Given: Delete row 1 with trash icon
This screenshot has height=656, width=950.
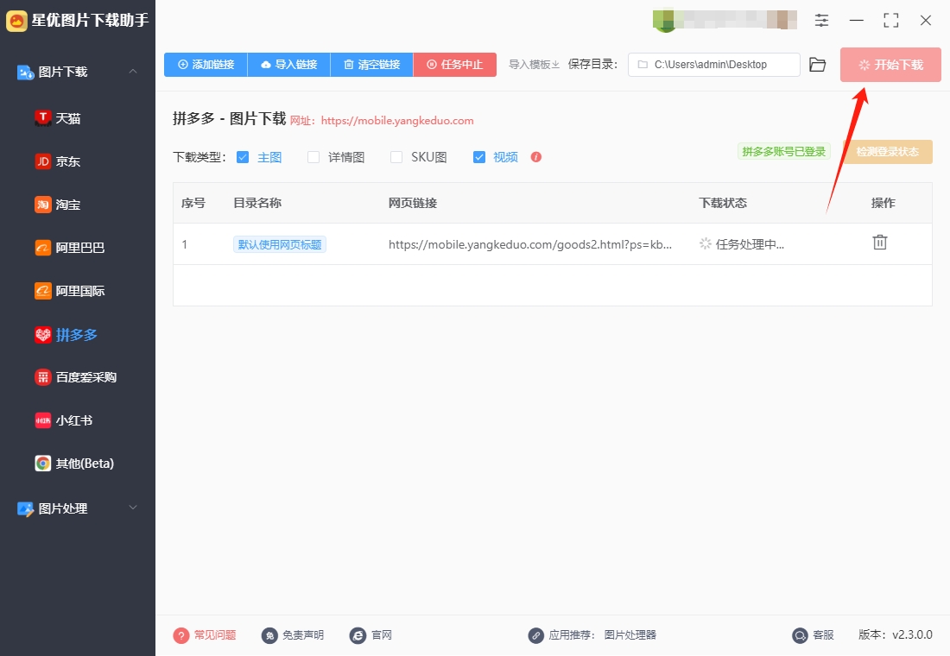Looking at the screenshot, I should (x=880, y=243).
